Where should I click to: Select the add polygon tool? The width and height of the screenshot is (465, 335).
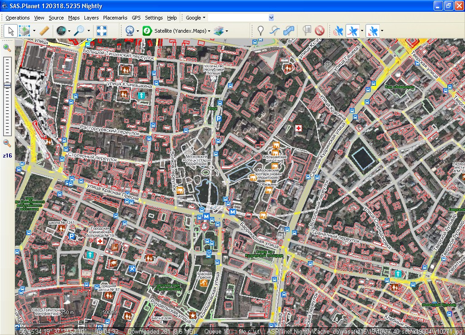(288, 31)
